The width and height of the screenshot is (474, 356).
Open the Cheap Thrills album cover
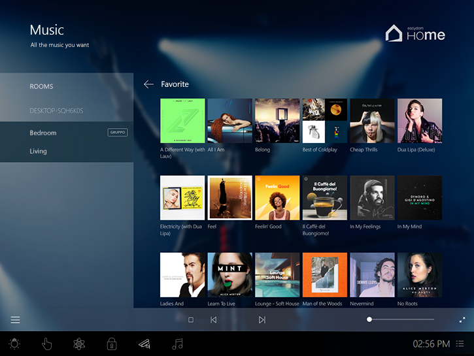[372, 121]
